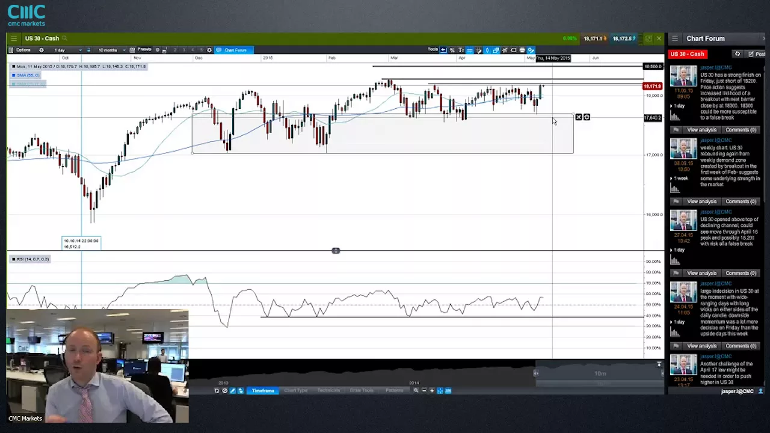Click the save preset disk icon

164,51
